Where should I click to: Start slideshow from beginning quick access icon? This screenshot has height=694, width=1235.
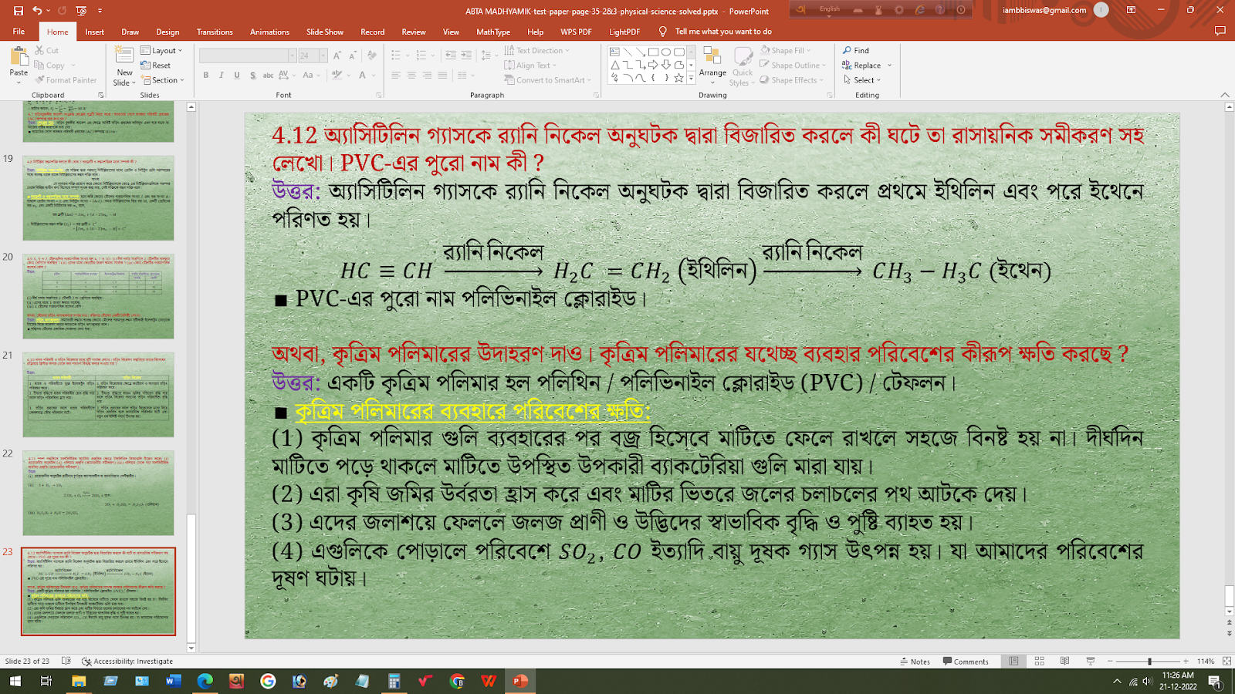pyautogui.click(x=81, y=11)
